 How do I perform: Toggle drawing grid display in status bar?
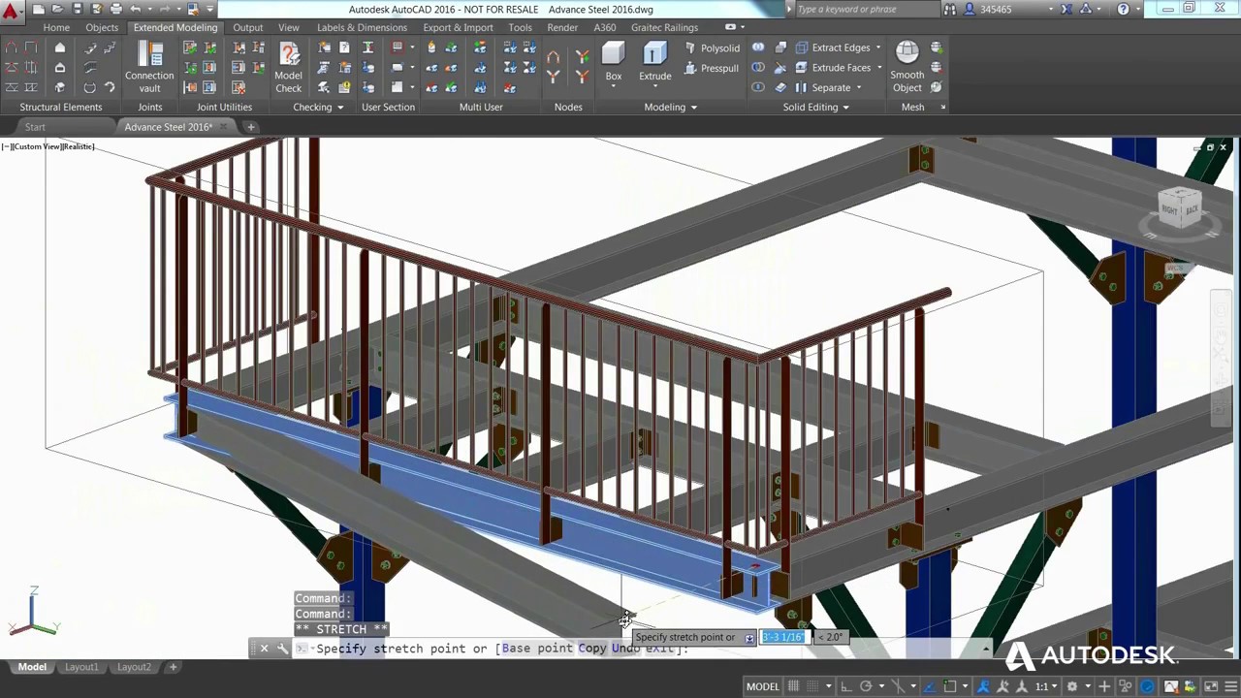point(793,686)
